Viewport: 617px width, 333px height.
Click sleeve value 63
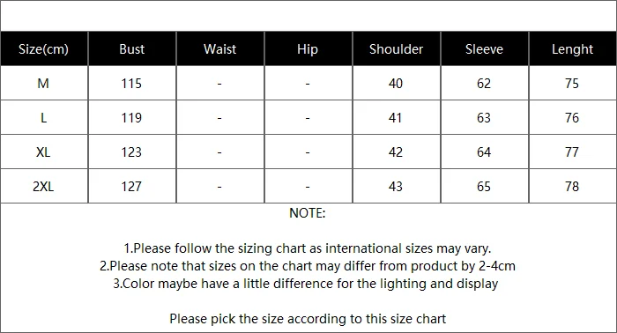484,117
